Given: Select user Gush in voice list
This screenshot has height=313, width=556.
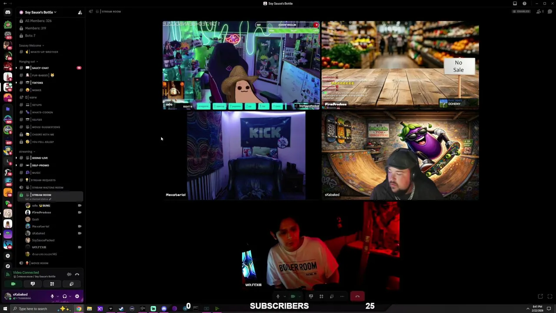Looking at the screenshot, I should coord(53,219).
